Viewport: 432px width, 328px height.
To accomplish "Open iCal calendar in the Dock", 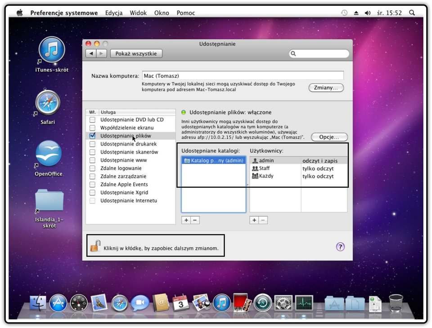I will (x=181, y=303).
